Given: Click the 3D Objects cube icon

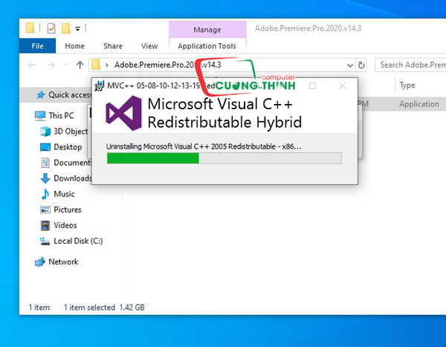Looking at the screenshot, I should pyautogui.click(x=45, y=131).
